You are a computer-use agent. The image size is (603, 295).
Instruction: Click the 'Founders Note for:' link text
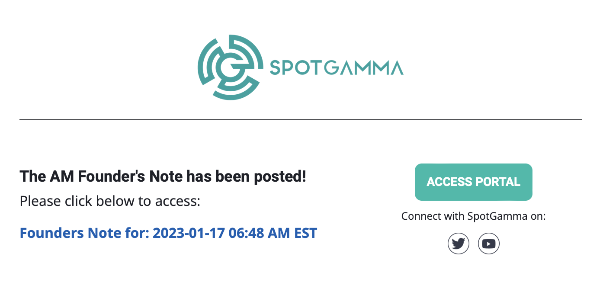(x=85, y=233)
